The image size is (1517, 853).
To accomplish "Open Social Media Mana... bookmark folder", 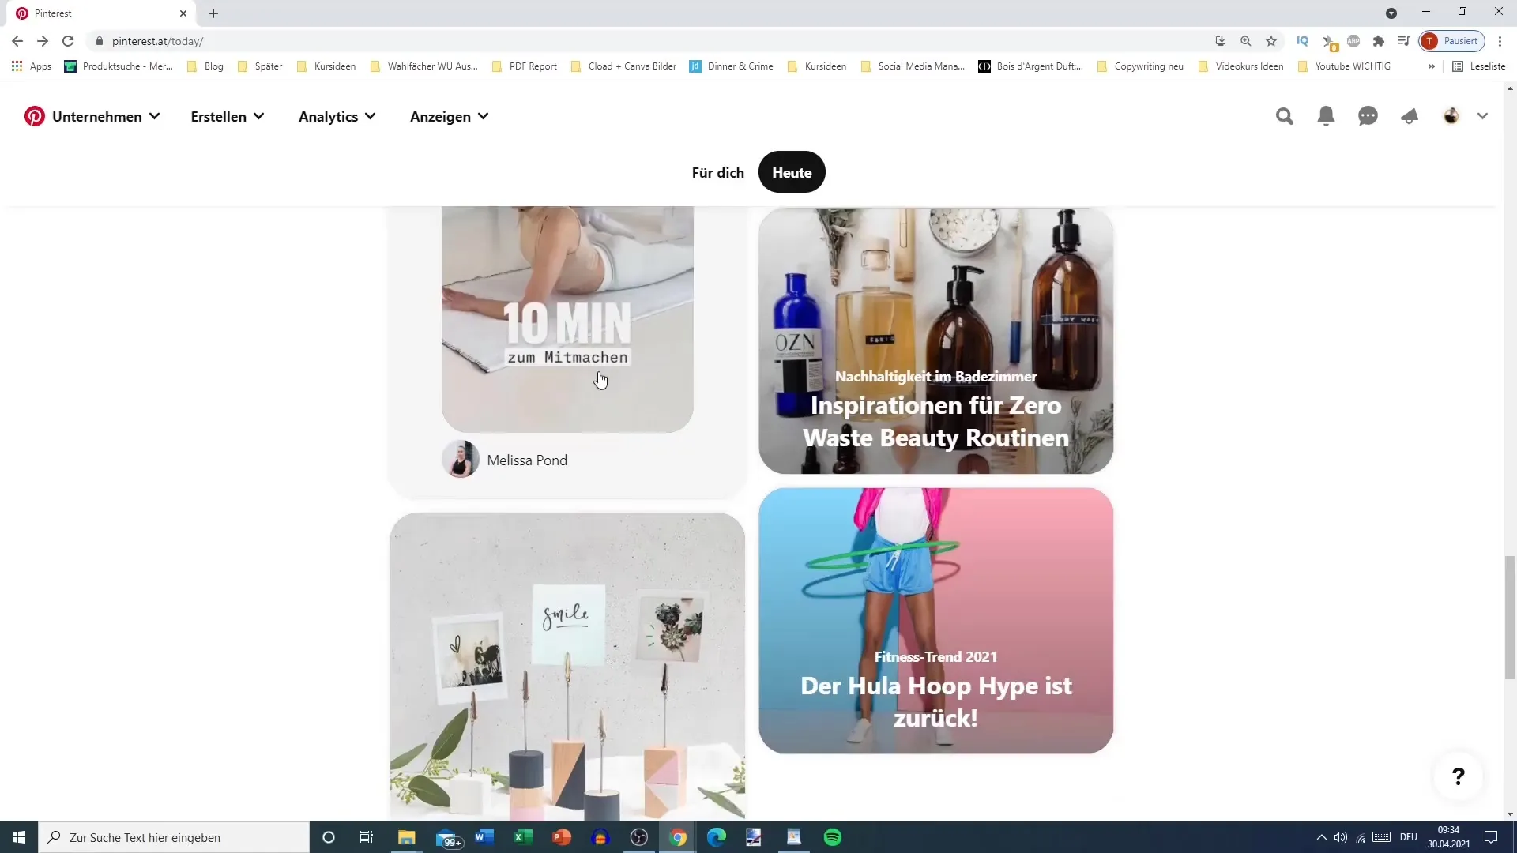I will [x=913, y=66].
